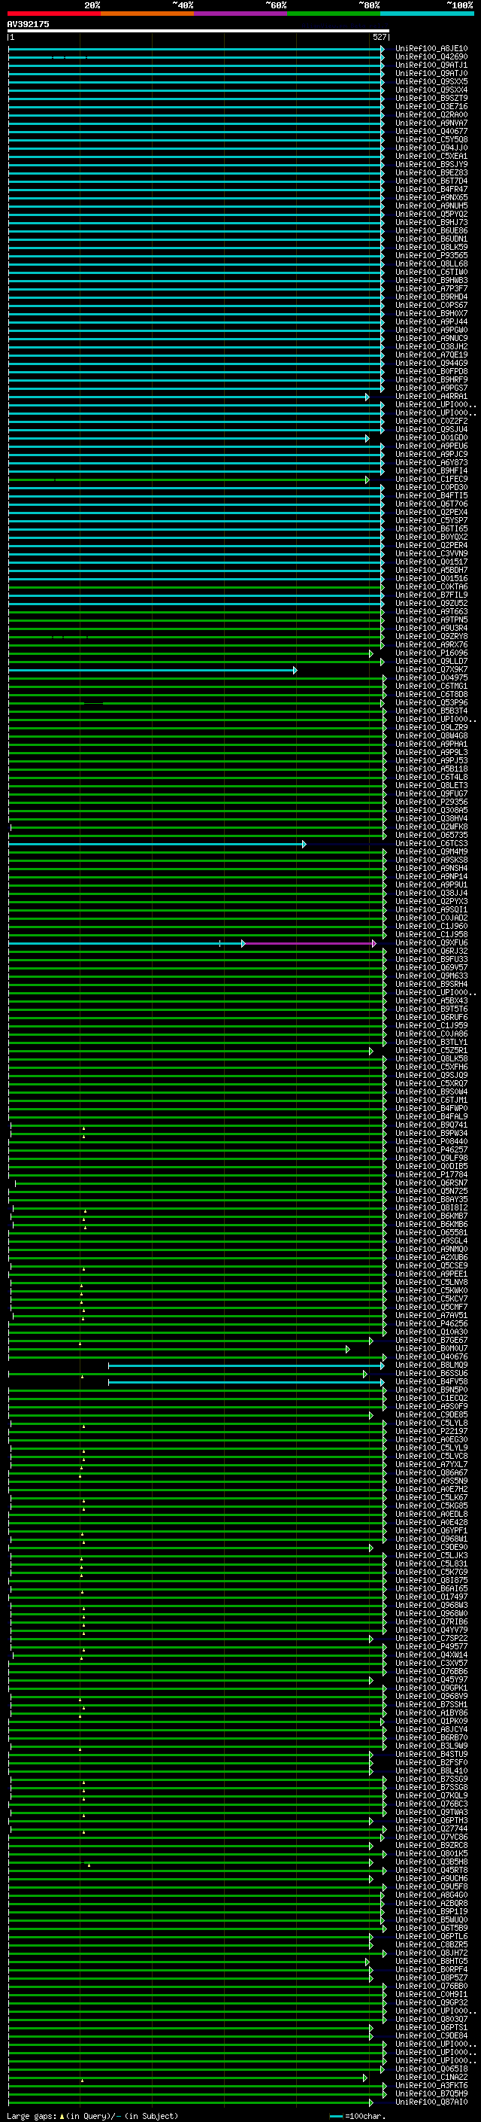
Task: Click hit label UniRef100_P49577
Action: pos(431,1647)
